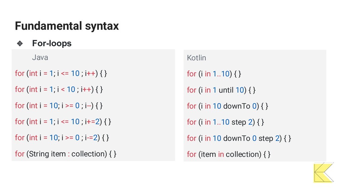The image size is (344, 193).
Task: Click the Java line with i < 10; i++
Action: [59, 89]
